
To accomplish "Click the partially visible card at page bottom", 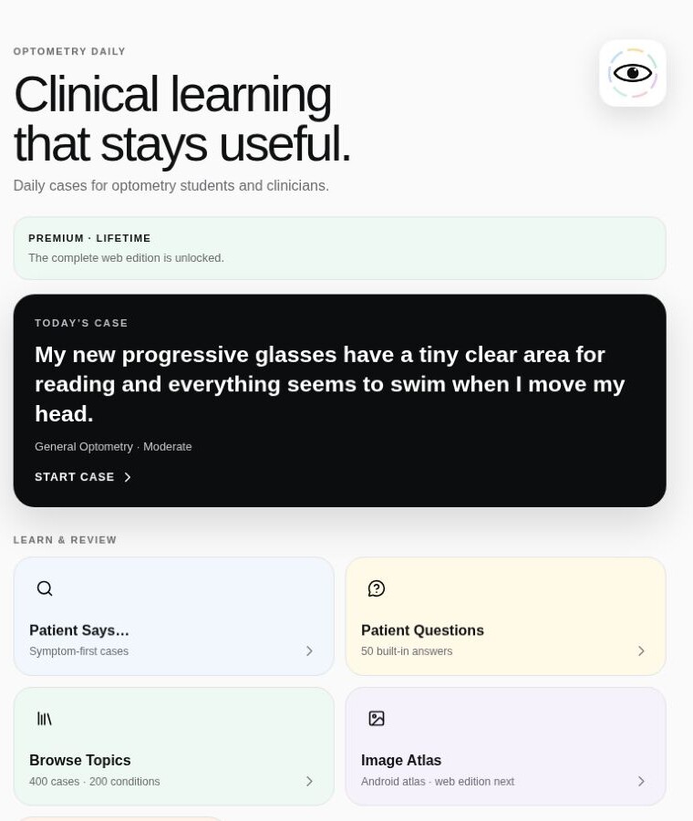I will pos(120,818).
